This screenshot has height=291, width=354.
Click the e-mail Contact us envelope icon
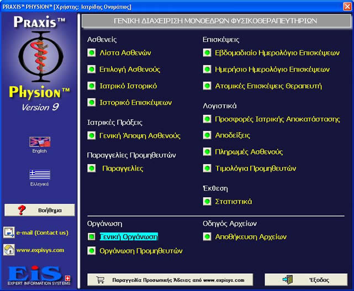pos(9,232)
